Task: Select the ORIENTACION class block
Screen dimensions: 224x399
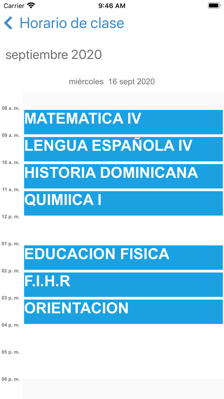Action: pos(123,311)
